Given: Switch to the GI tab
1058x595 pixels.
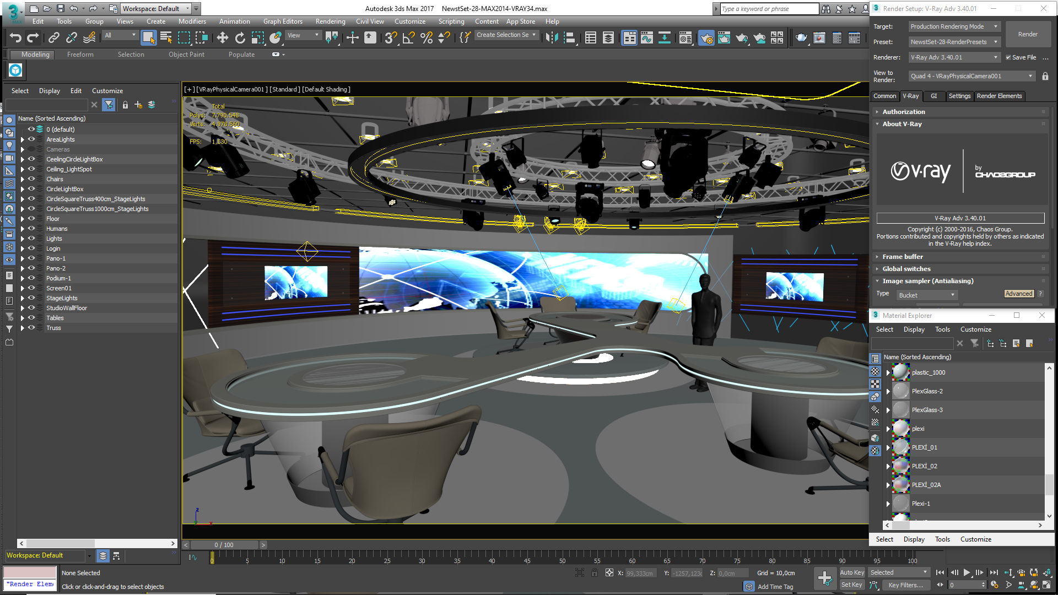Looking at the screenshot, I should (x=933, y=96).
